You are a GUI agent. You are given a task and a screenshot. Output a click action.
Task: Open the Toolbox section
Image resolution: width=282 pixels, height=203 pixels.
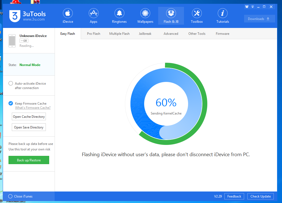[197, 16]
